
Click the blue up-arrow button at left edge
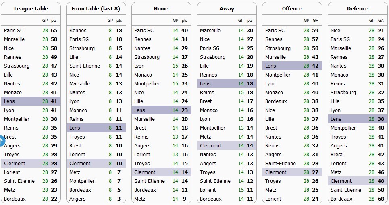click(x=1, y=141)
